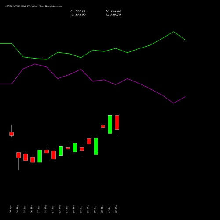Select the 07 May date label
This screenshot has height=220, width=220.
(39, 209)
